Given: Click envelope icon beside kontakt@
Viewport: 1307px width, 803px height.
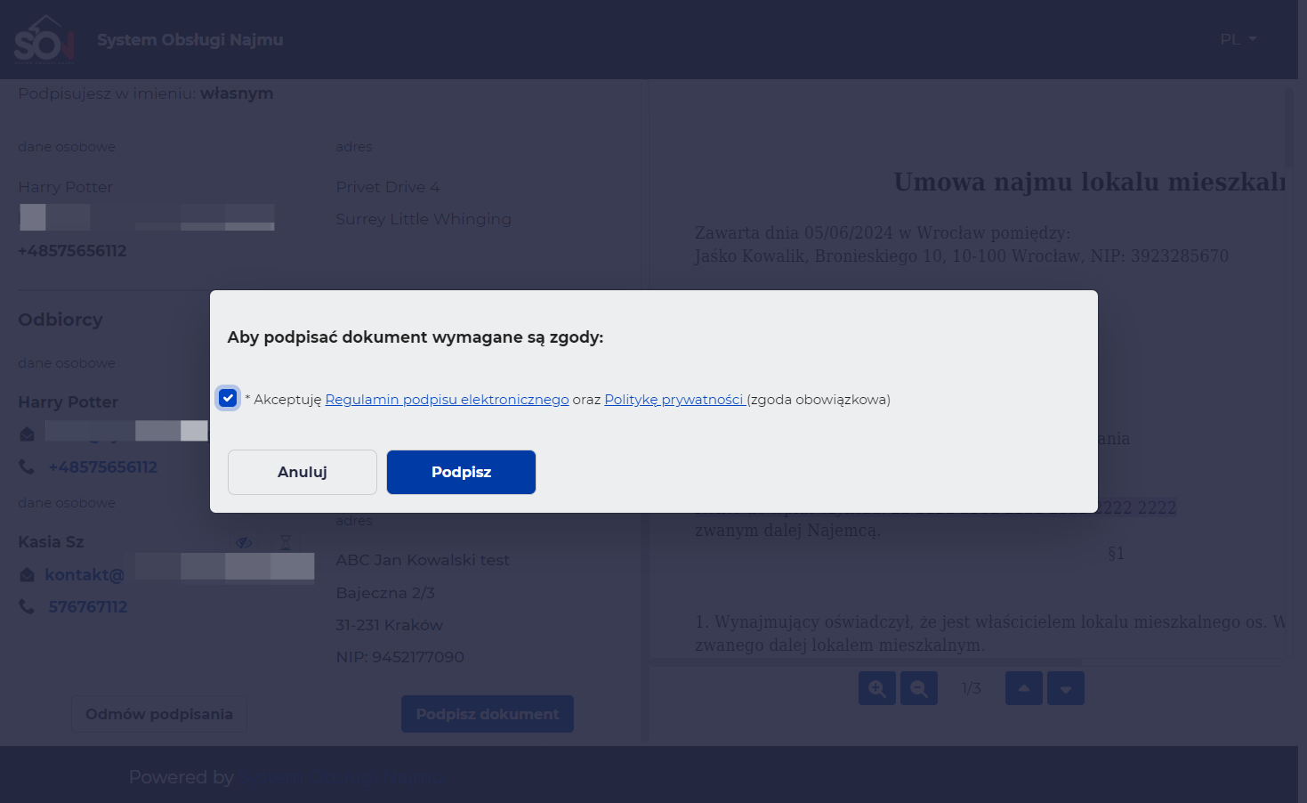Looking at the screenshot, I should point(27,575).
